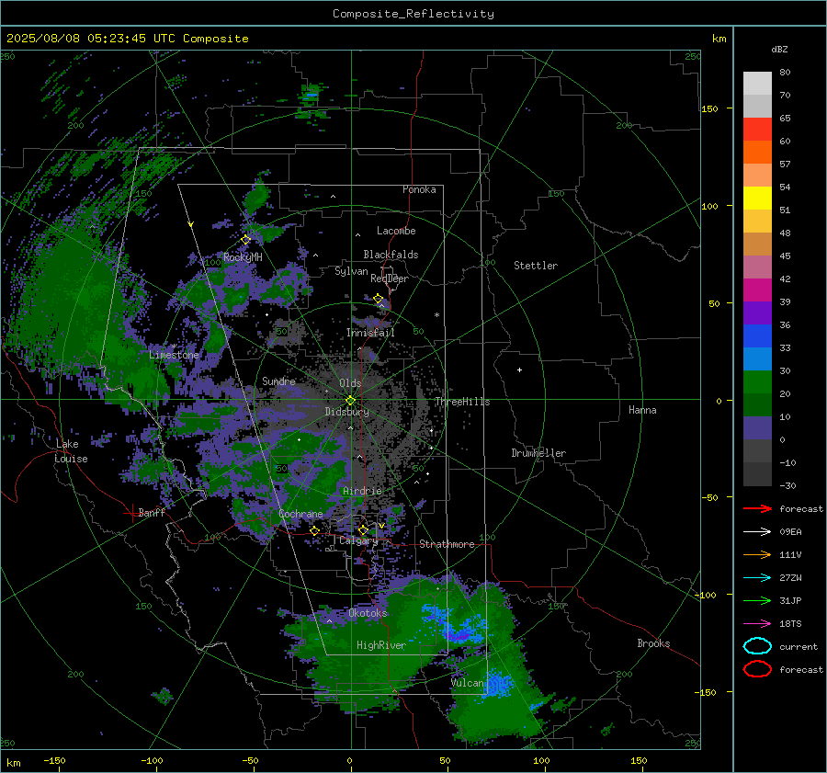Click the Airdrie city label
The width and height of the screenshot is (827, 773).
[362, 491]
